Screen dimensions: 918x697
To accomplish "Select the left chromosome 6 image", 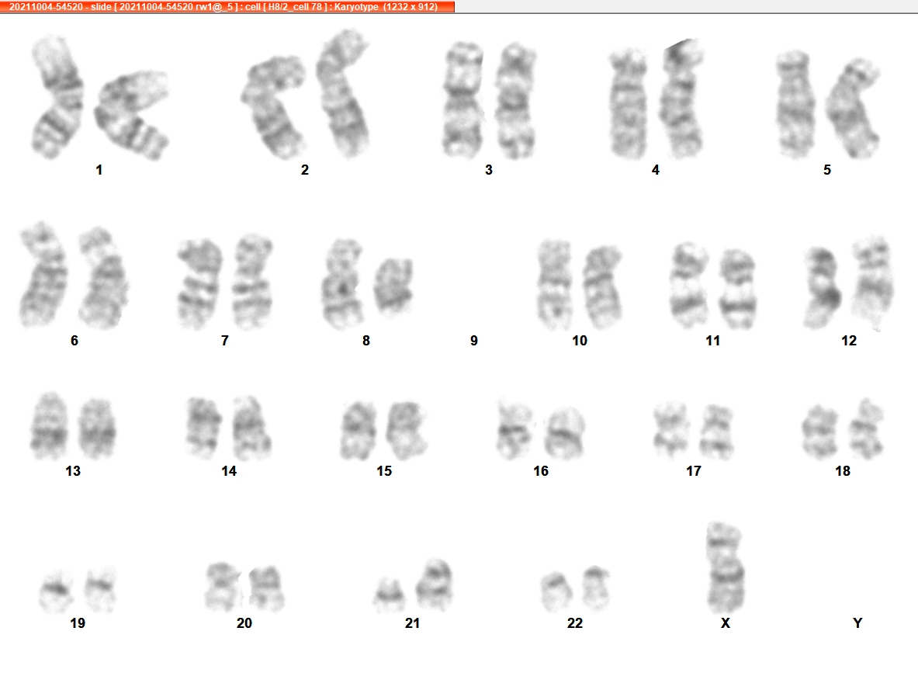I will tap(43, 274).
